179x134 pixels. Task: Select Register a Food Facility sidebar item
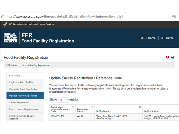pyautogui.click(x=21, y=82)
